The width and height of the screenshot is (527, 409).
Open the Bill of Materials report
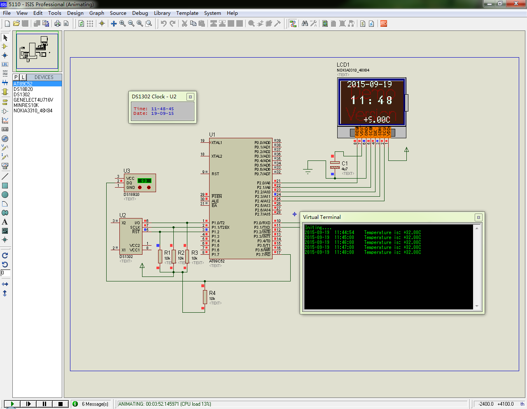coord(363,23)
